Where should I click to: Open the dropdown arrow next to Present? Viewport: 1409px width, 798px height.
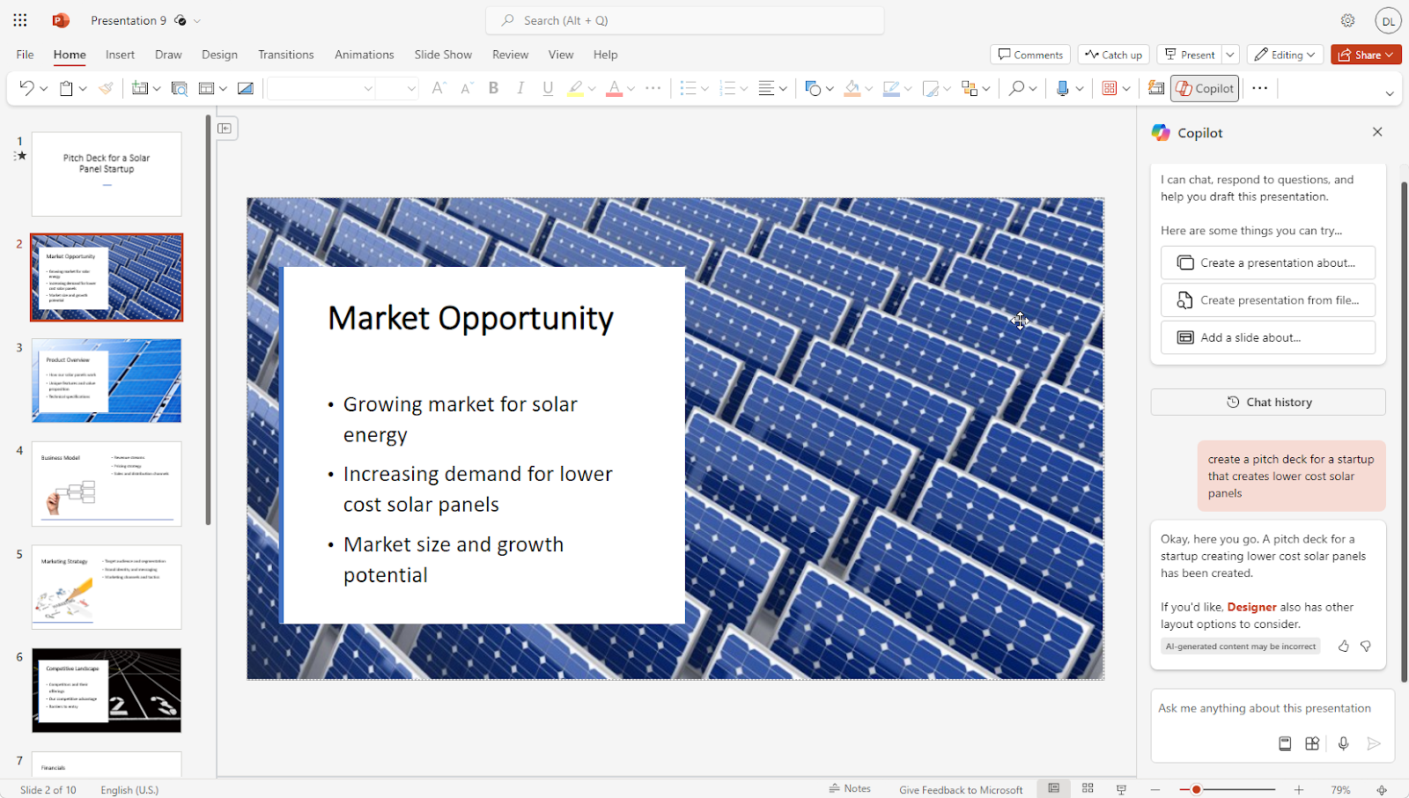tap(1230, 55)
